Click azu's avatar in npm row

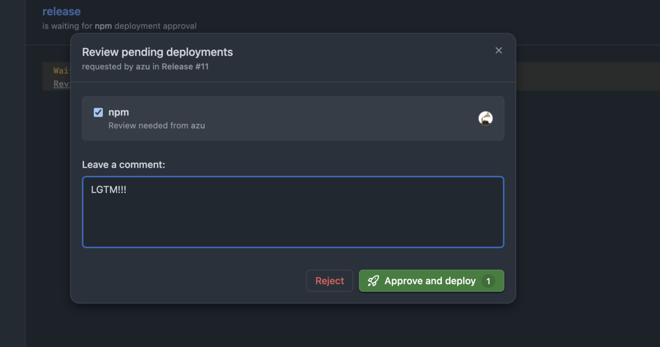[x=485, y=118]
